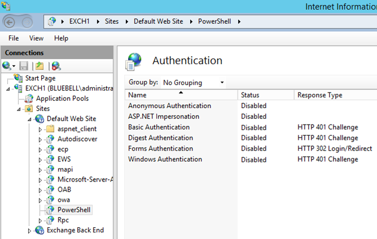This screenshot has width=377, height=239.
Task: Click the Application Pools icon
Action: point(29,99)
